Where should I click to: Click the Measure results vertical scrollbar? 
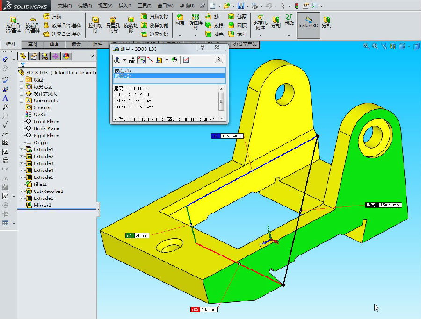[221, 100]
